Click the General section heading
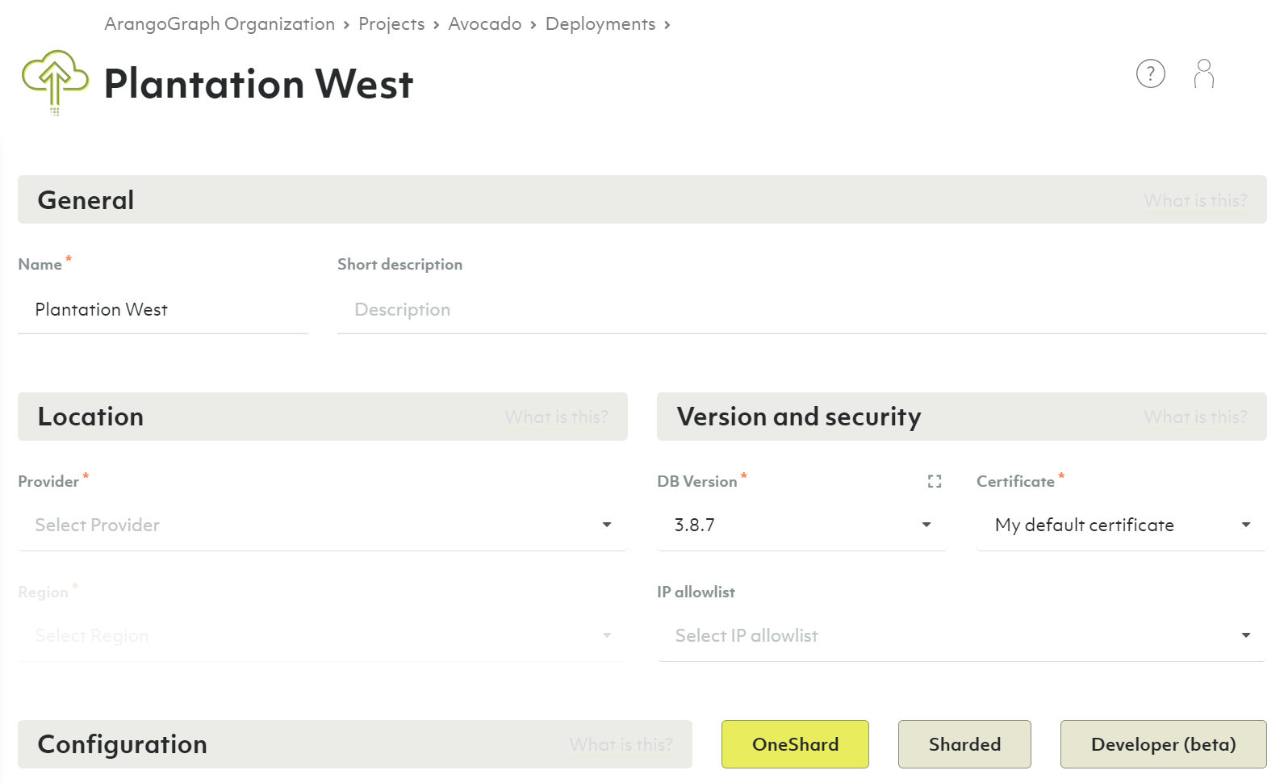This screenshot has height=783, width=1284. click(x=86, y=200)
